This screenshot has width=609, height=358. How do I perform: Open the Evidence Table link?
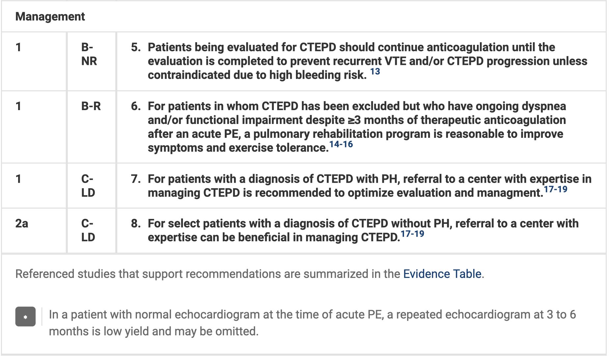pos(442,274)
